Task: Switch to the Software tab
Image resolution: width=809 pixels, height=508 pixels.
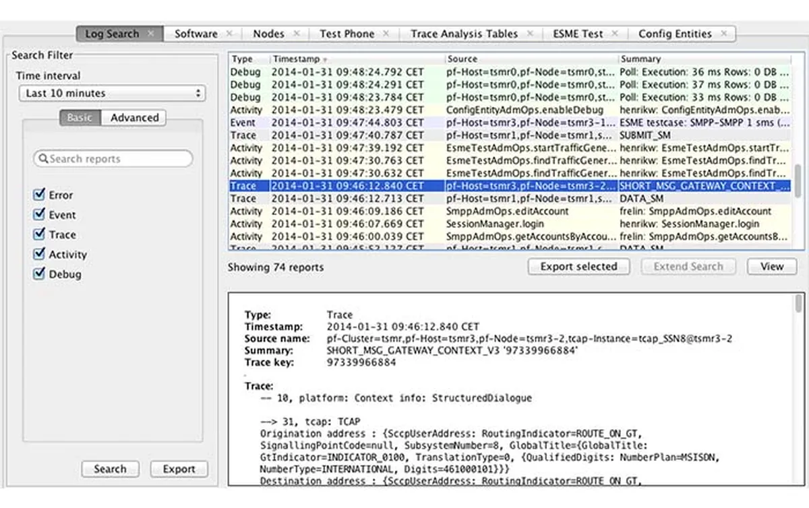Action: [196, 34]
